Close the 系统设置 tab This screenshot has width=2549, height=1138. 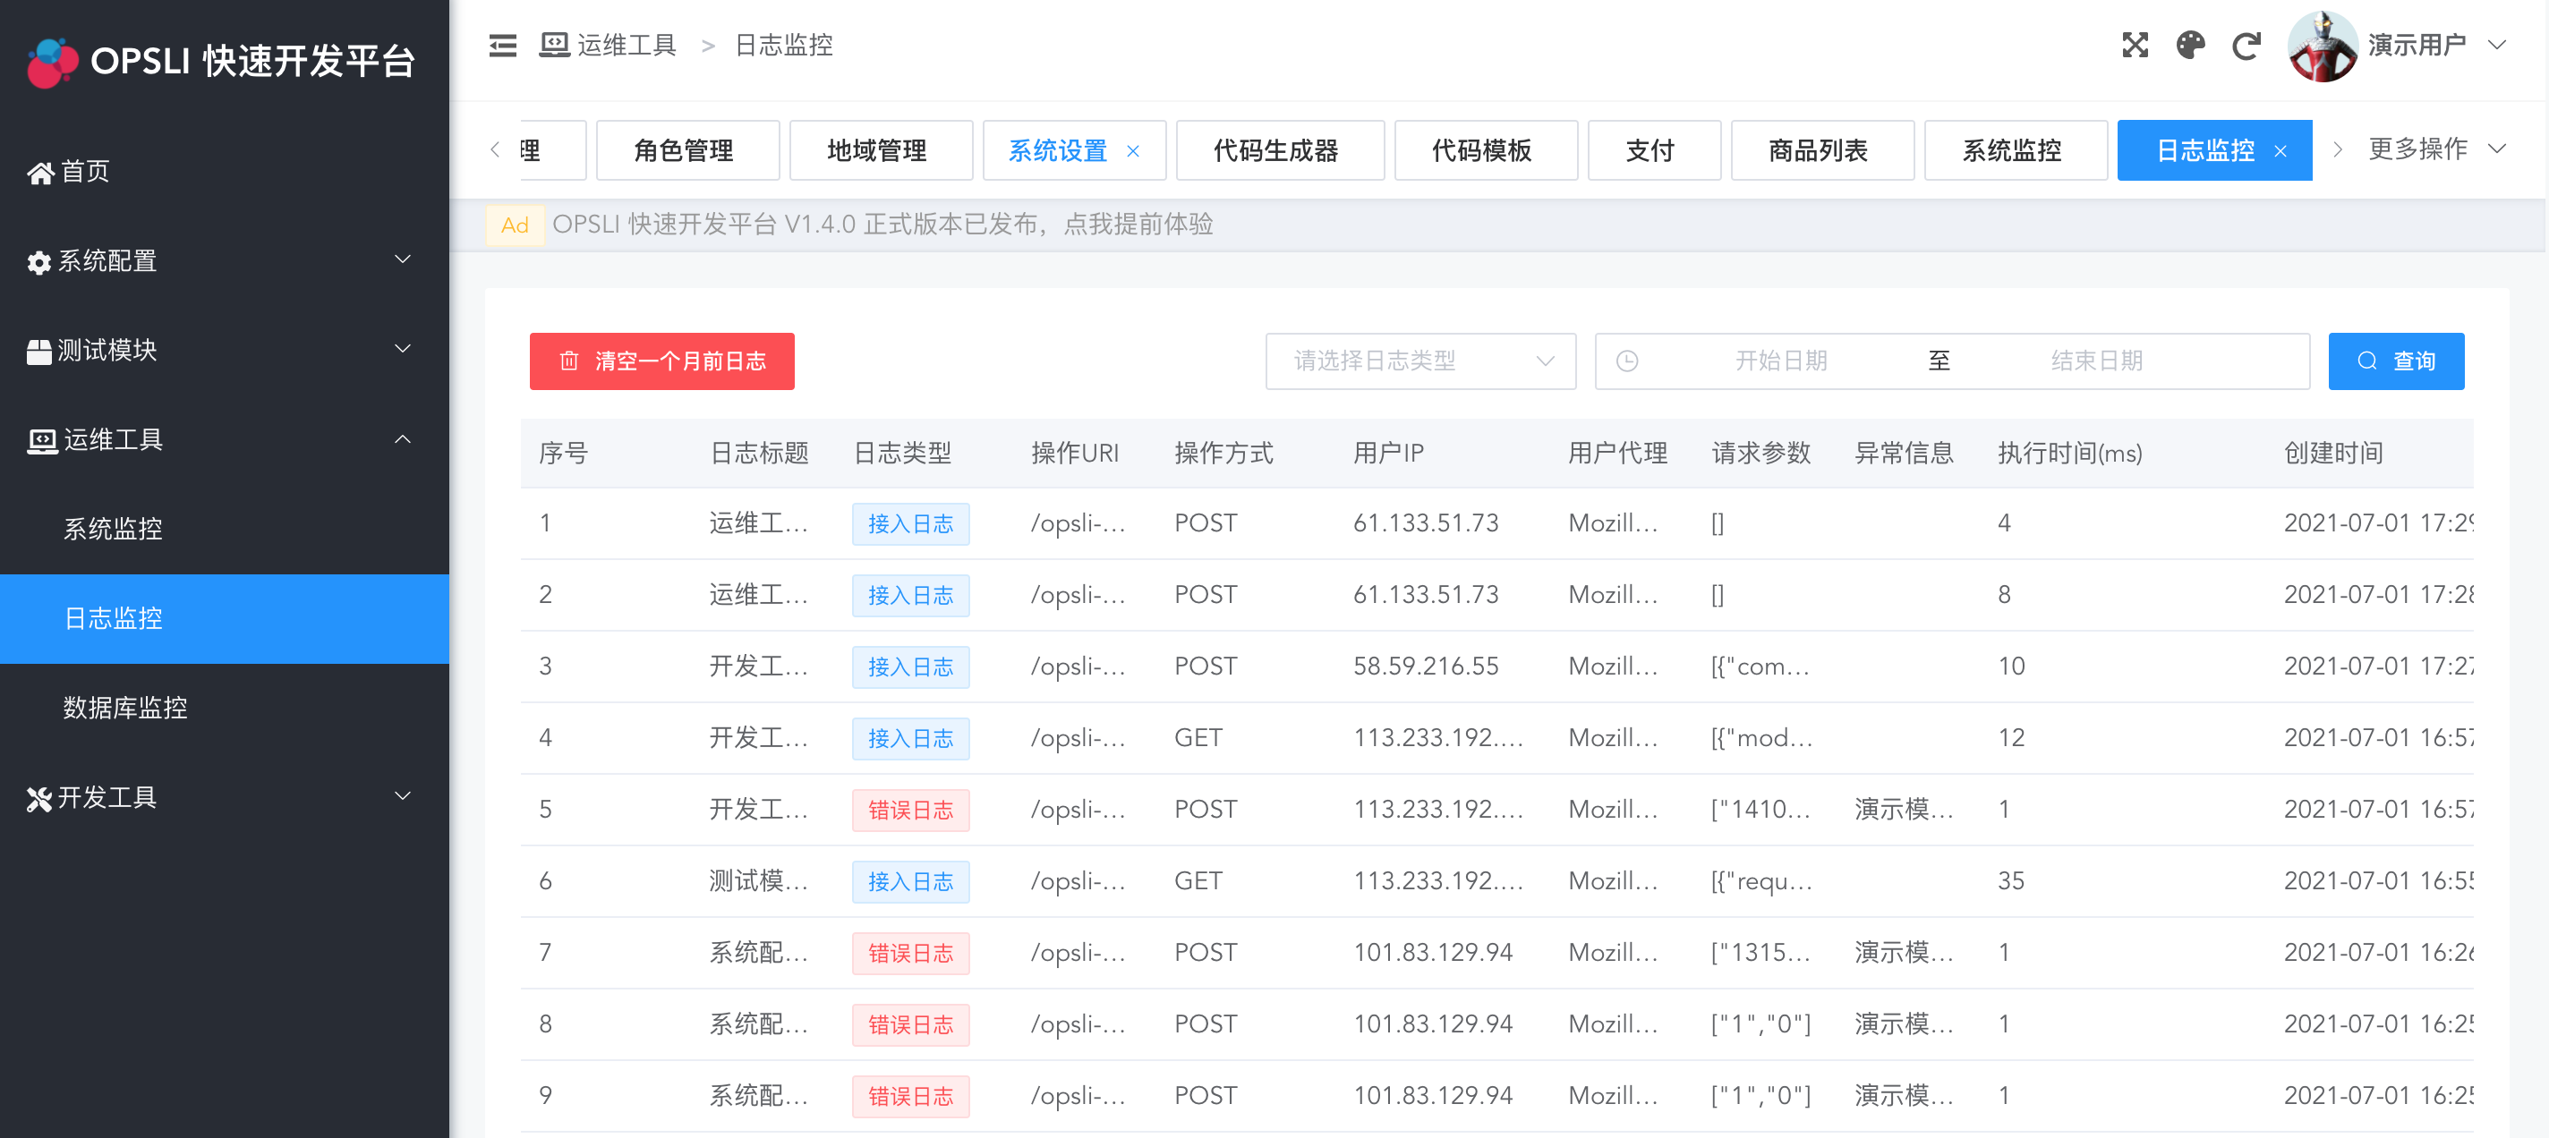coord(1133,151)
